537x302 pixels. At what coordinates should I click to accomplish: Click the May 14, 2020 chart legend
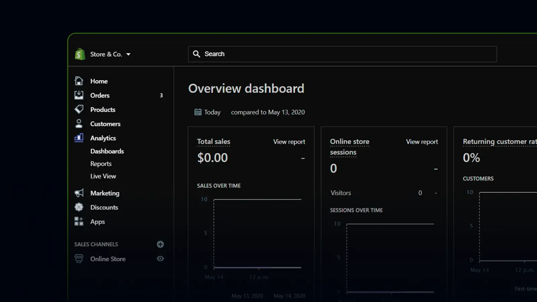coord(289,296)
